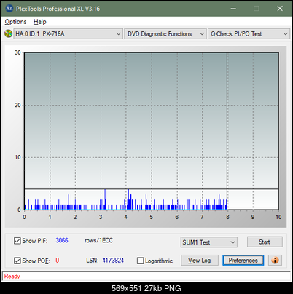Click the orange info icon button
Viewport: 293px width, 294px height.
[x=275, y=261]
